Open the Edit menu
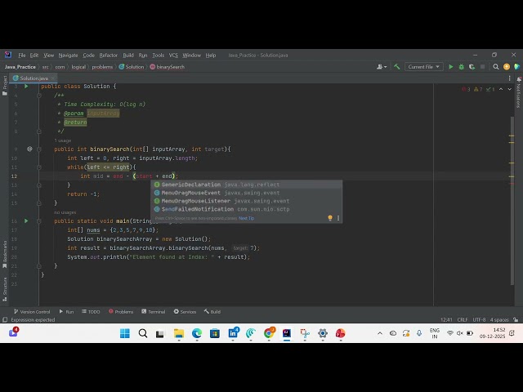Image resolution: width=523 pixels, height=392 pixels. click(34, 56)
